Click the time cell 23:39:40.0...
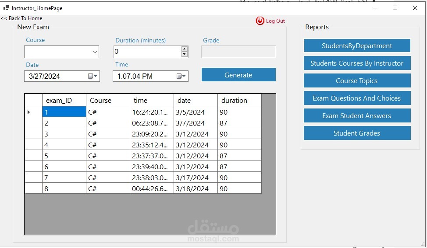 152,167
